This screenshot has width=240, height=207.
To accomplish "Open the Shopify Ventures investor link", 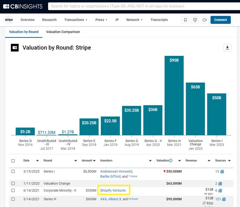I will (x=113, y=190).
